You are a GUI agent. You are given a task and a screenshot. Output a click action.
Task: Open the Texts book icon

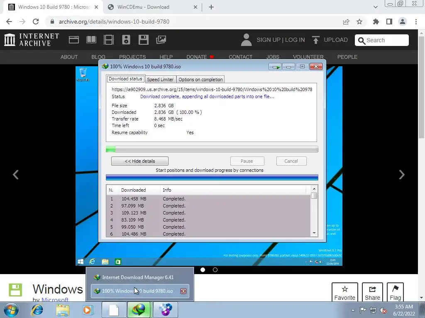coord(91,40)
